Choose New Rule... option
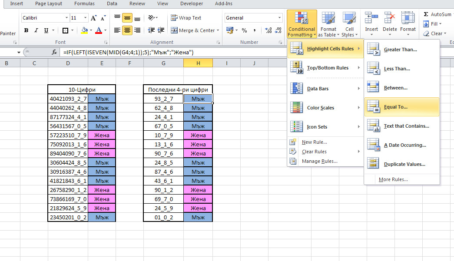 pos(314,142)
